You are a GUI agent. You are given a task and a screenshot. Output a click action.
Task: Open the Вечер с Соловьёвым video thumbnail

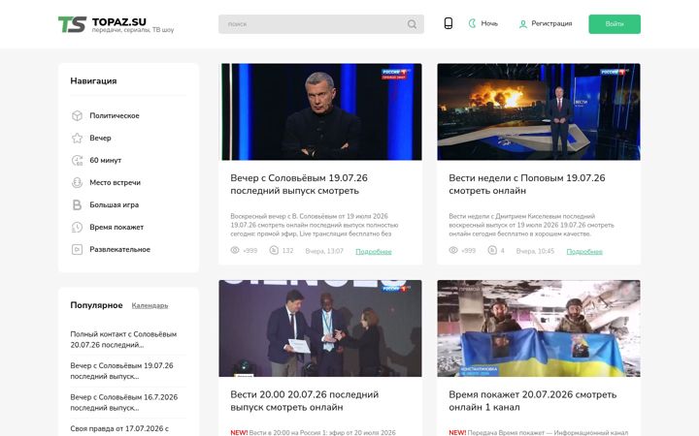coord(321,111)
